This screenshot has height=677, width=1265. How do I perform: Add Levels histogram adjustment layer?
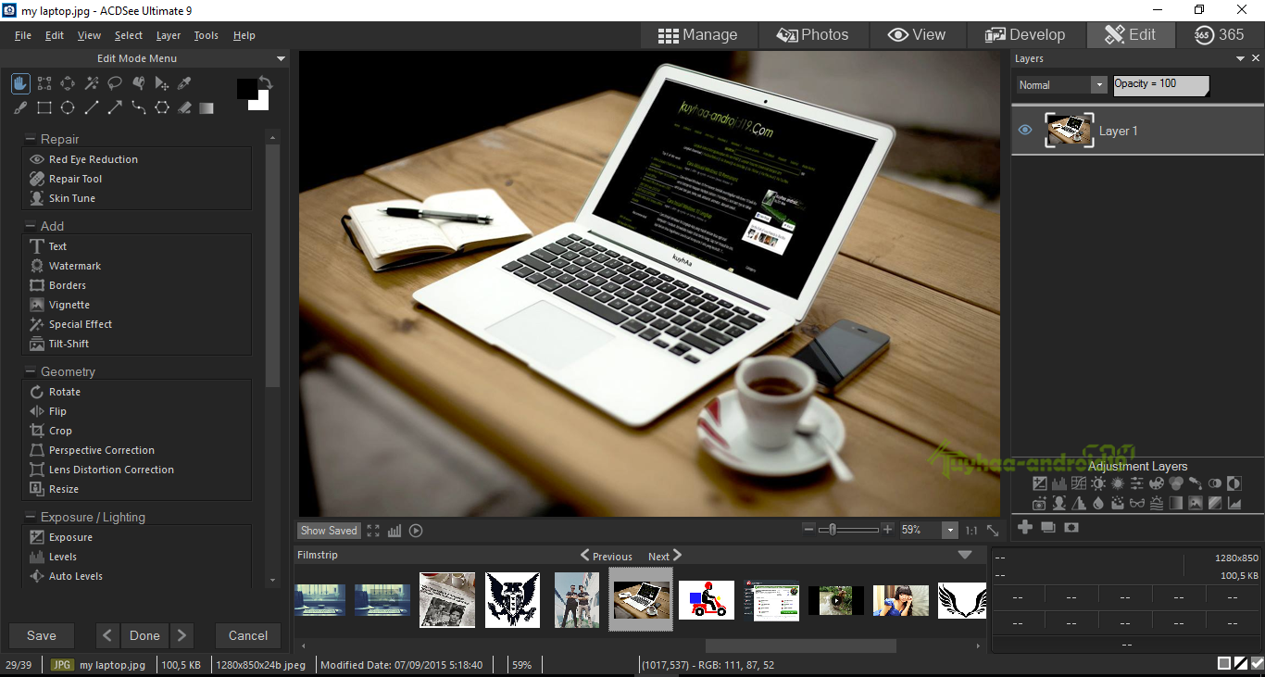1059,483
